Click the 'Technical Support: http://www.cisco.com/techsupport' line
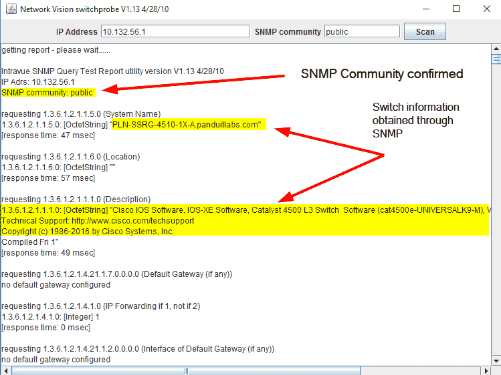This screenshot has height=375, width=501. [x=98, y=221]
